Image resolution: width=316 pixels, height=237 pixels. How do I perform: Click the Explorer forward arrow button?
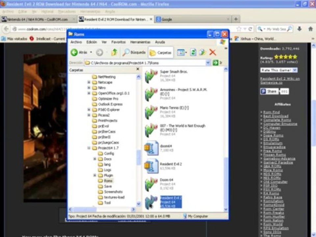(x=99, y=52)
